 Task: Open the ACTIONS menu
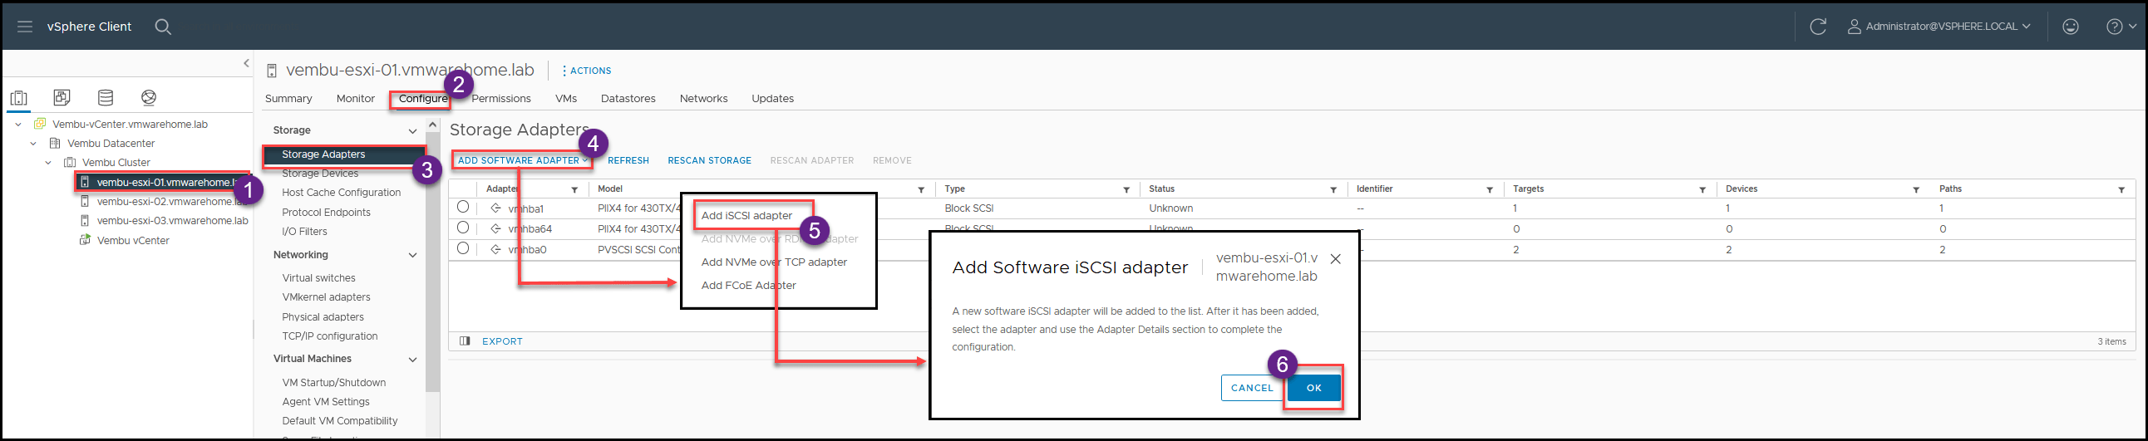coord(587,71)
